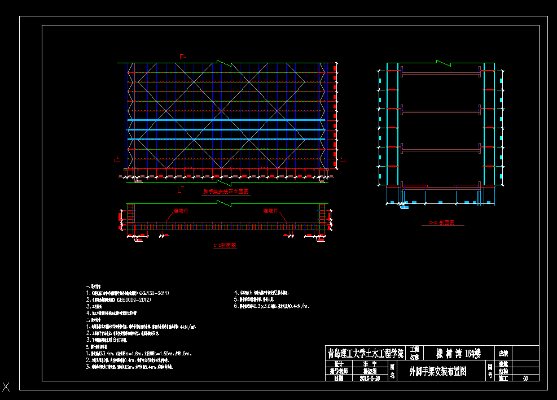Click the 设计 cell in title block

[x=339, y=364]
